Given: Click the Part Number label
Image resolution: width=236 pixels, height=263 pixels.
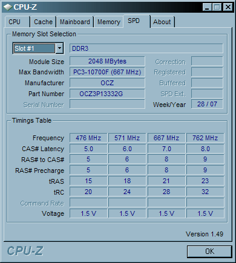Looking at the screenshot, I should pyautogui.click(x=46, y=94).
